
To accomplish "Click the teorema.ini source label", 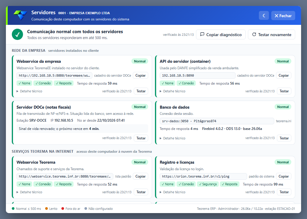I will (283, 121).
